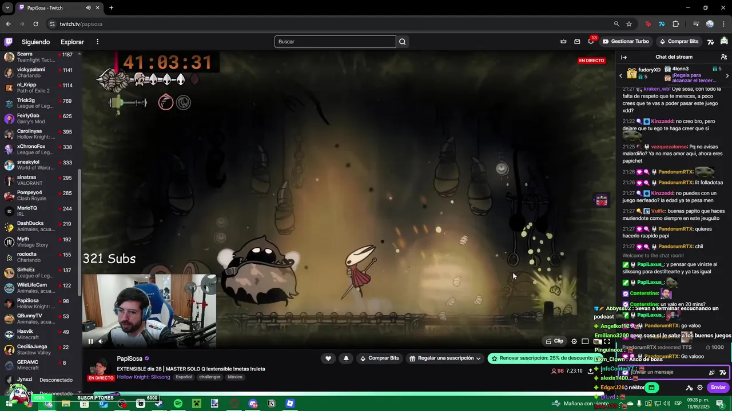Mute the stream volume
Viewport: 732px width, 411px height.
pos(101,341)
